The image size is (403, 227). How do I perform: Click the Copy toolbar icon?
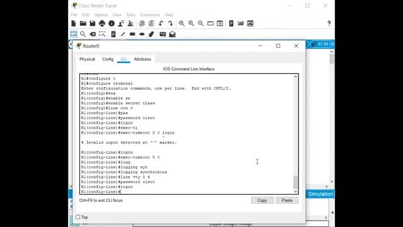[142, 23]
